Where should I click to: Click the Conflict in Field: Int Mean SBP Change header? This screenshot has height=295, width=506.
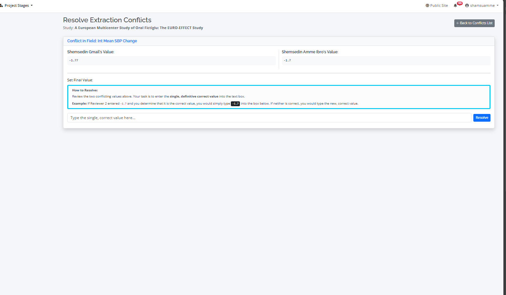102,41
